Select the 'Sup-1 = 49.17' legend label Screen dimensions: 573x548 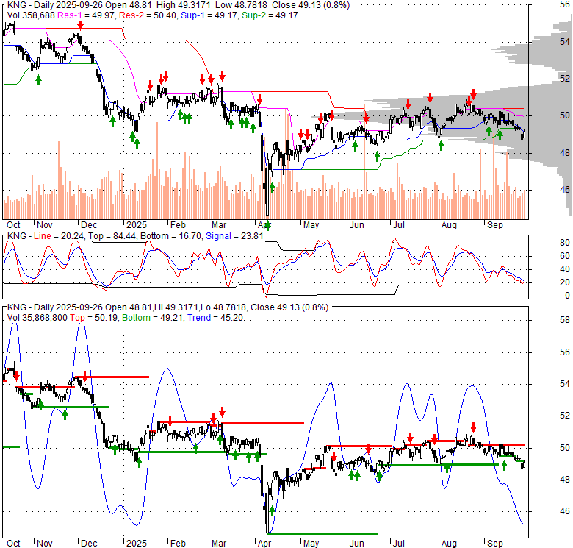point(210,15)
